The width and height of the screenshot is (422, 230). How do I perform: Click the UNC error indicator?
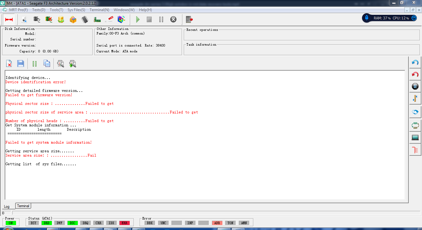[163, 223]
